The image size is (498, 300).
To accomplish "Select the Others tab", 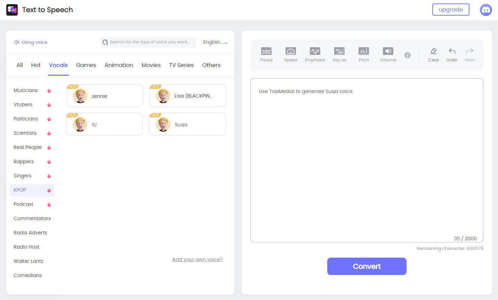I will 211,65.
